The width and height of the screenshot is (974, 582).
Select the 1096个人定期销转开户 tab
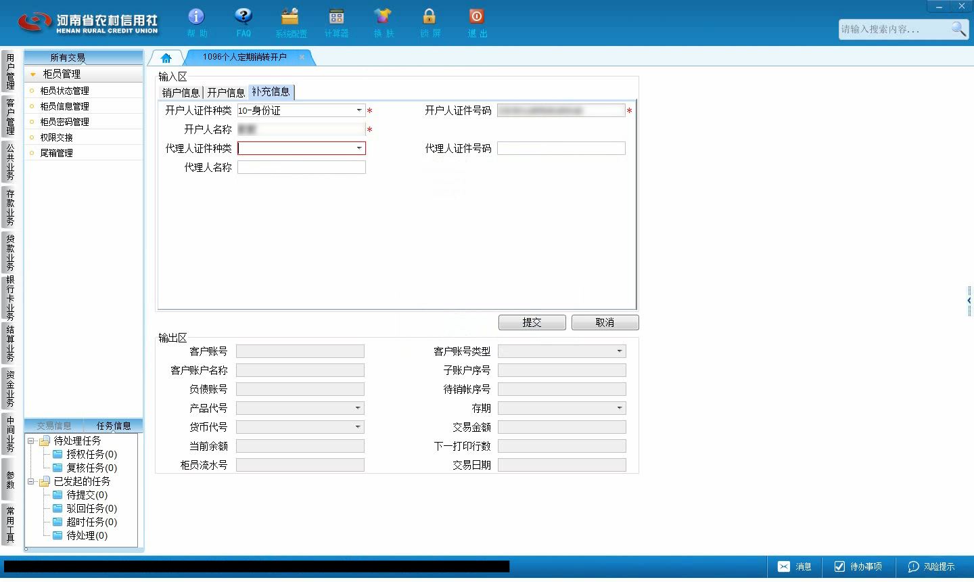[245, 58]
